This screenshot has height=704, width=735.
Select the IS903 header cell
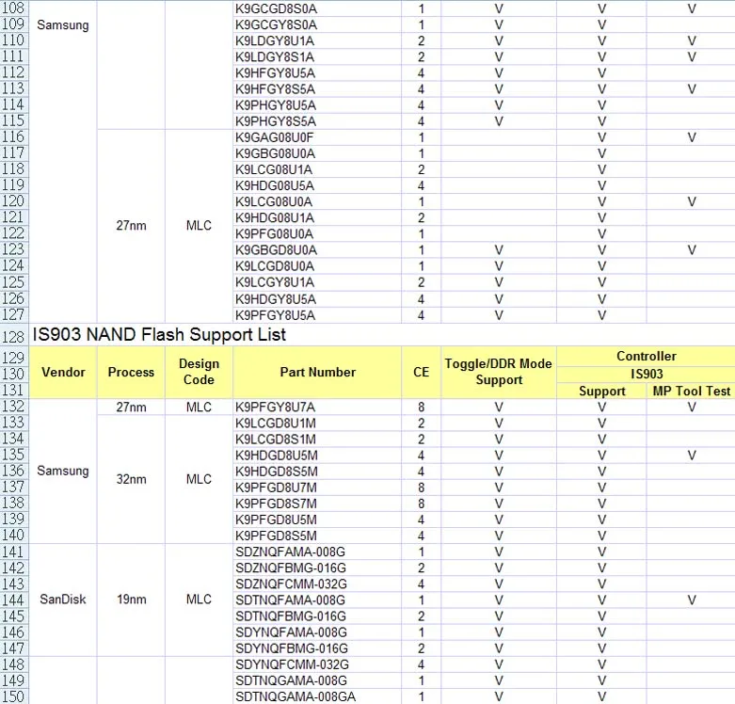point(646,374)
